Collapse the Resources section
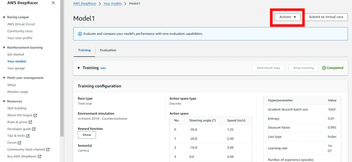Screen dimensions: 352x162 4,101
